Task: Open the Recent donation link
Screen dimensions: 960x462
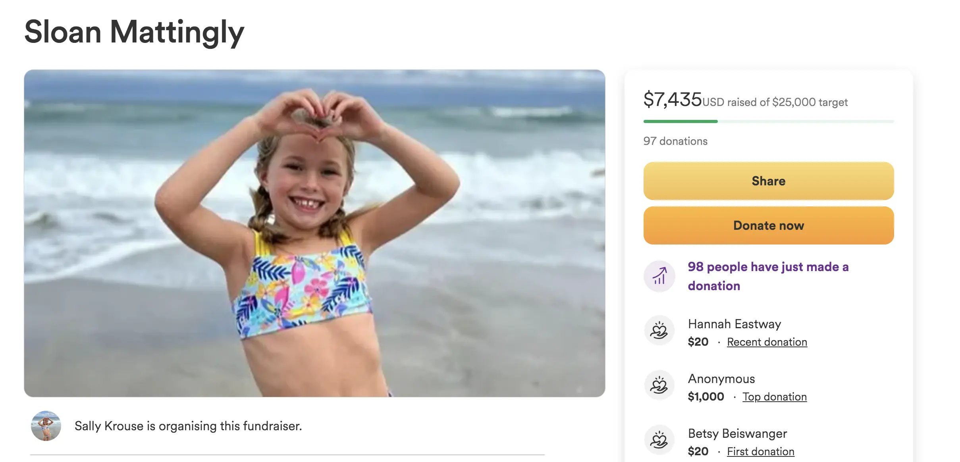Action: [x=767, y=342]
